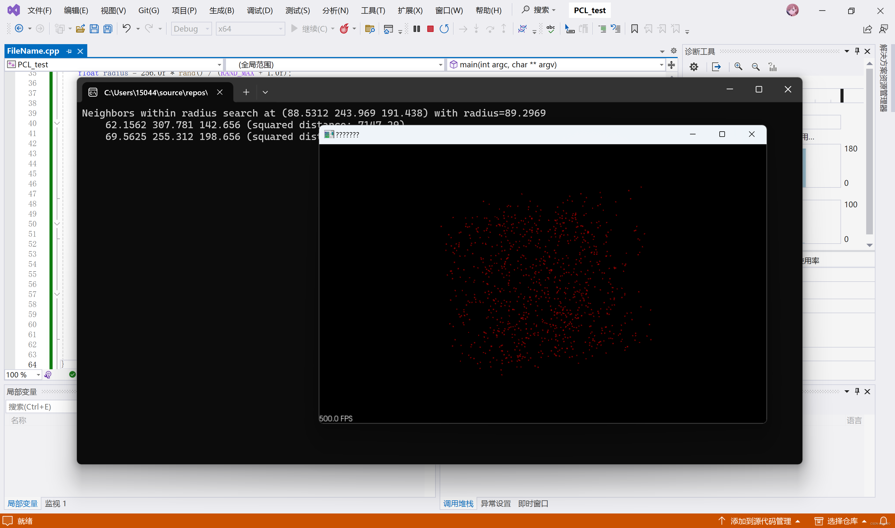Click the diagnostic tools settings gear

693,67
